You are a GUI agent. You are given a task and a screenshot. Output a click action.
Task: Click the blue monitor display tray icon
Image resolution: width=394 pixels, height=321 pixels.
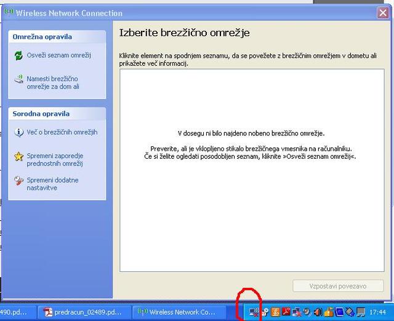pyautogui.click(x=339, y=312)
